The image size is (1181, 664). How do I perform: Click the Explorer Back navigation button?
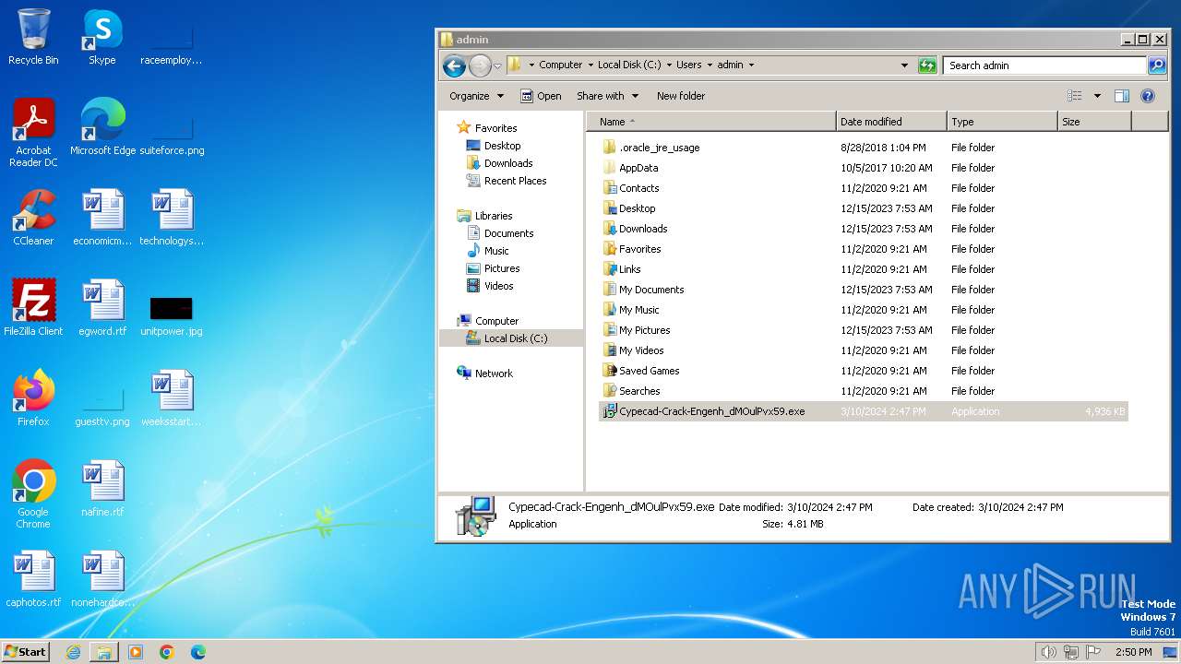click(454, 65)
